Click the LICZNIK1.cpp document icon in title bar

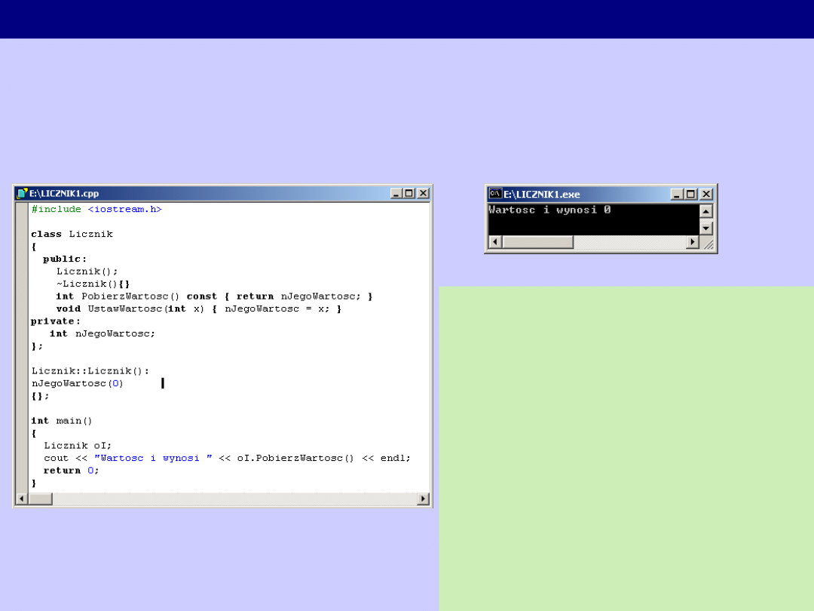(22, 193)
